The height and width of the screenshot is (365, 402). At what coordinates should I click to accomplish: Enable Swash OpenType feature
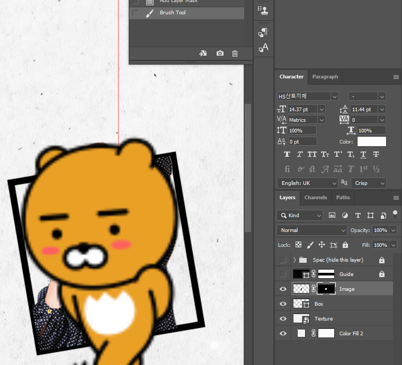coord(325,169)
